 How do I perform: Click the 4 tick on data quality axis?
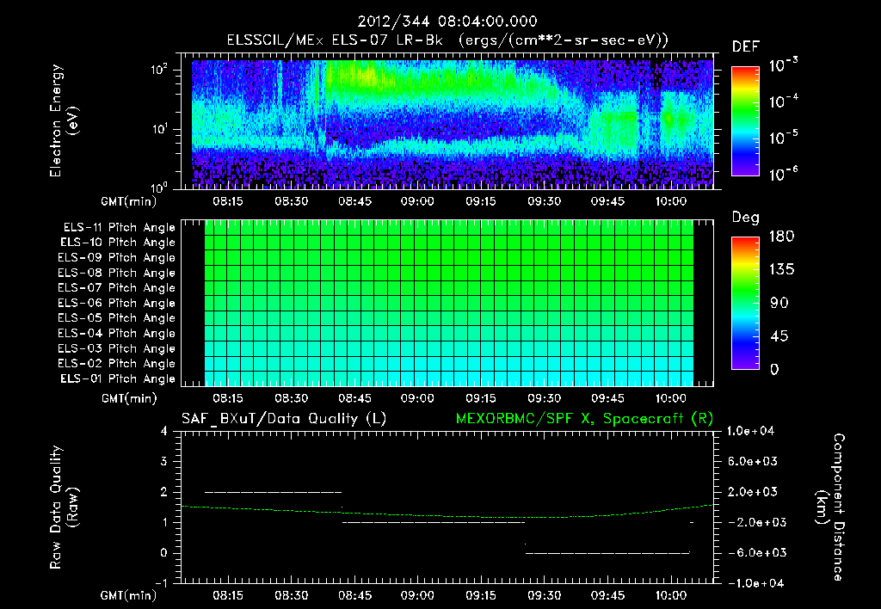click(x=164, y=431)
